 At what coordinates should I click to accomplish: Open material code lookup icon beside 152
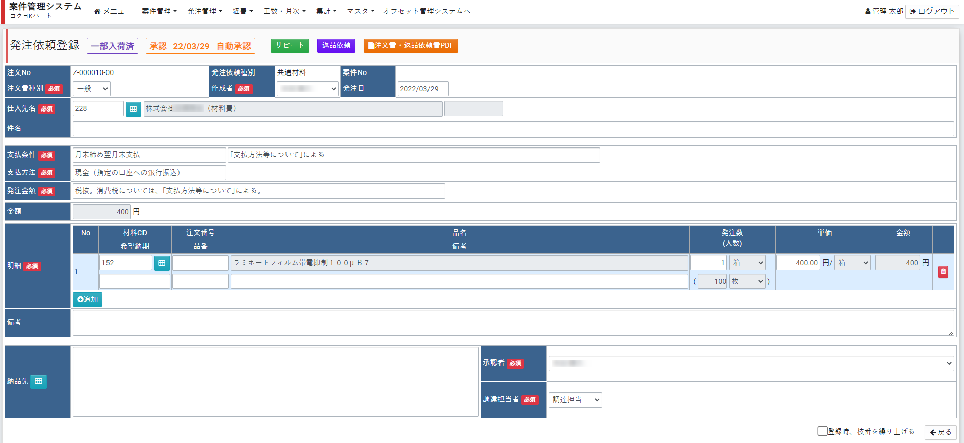(x=162, y=263)
